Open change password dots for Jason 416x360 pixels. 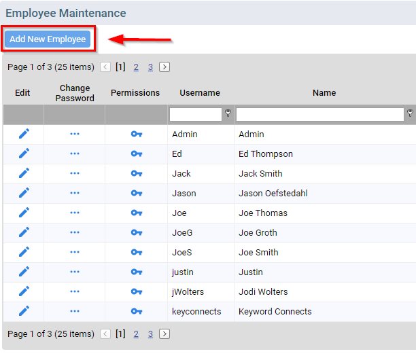(75, 193)
